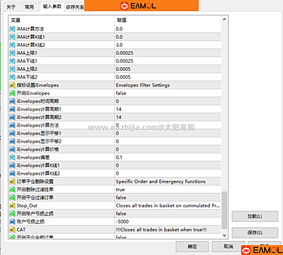Click the icon beside iMA计算方法 variable

[x=11, y=29]
